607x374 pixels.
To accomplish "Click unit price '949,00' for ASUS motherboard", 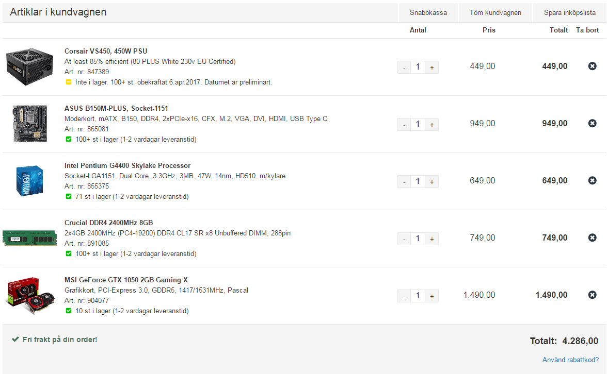I will [482, 124].
